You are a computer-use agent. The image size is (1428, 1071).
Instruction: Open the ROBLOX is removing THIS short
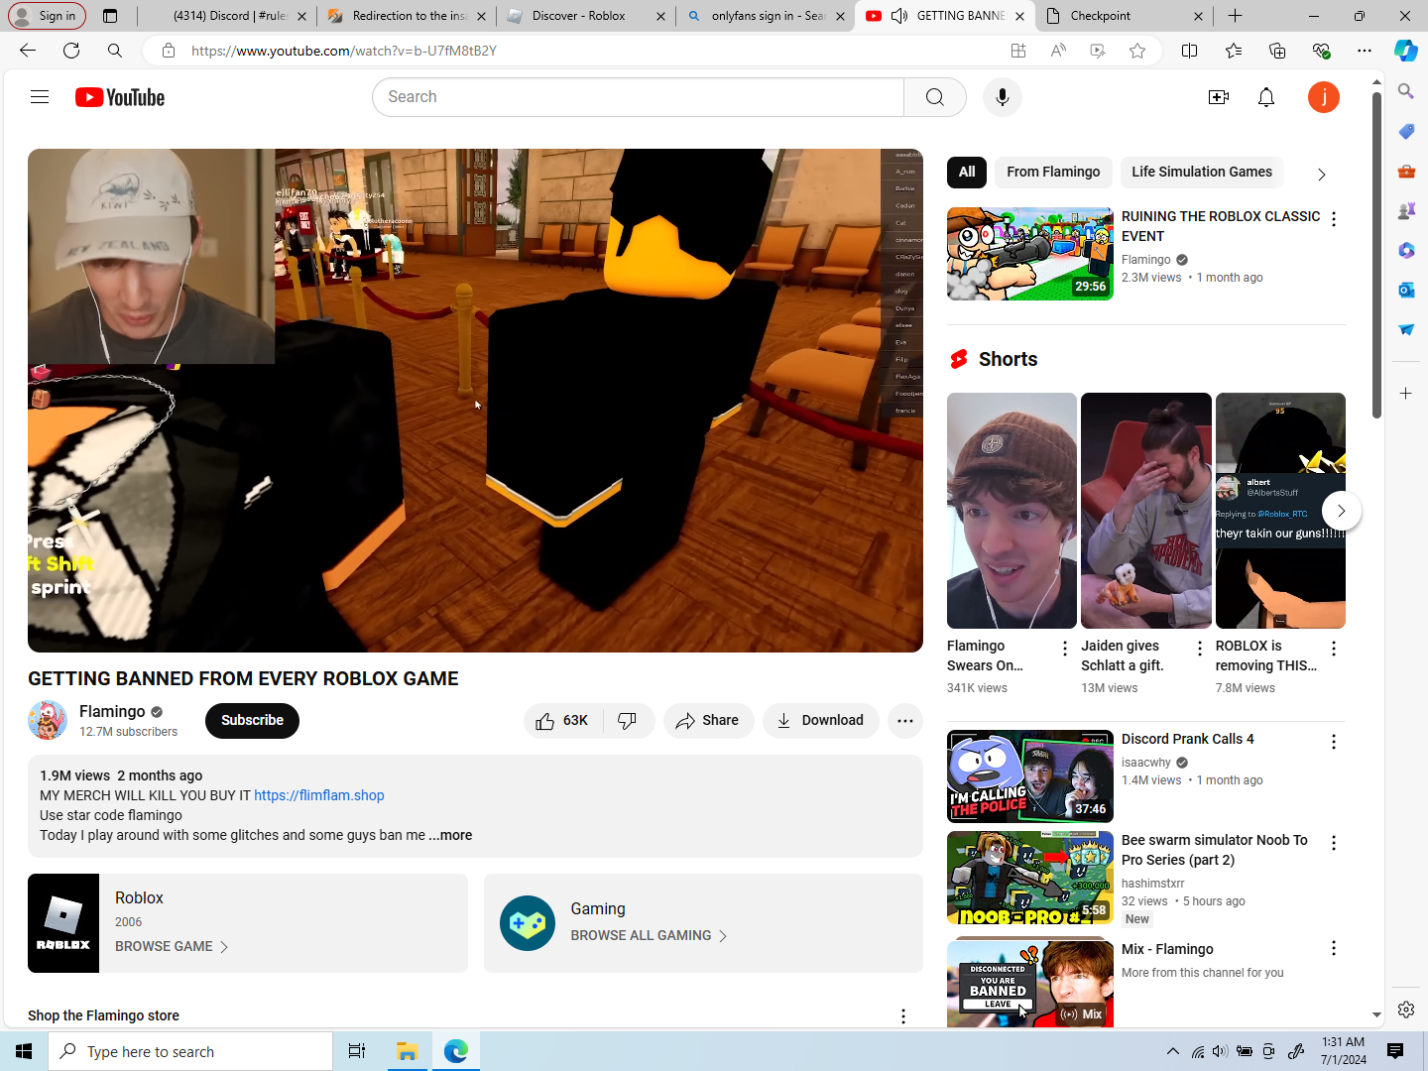(x=1280, y=511)
